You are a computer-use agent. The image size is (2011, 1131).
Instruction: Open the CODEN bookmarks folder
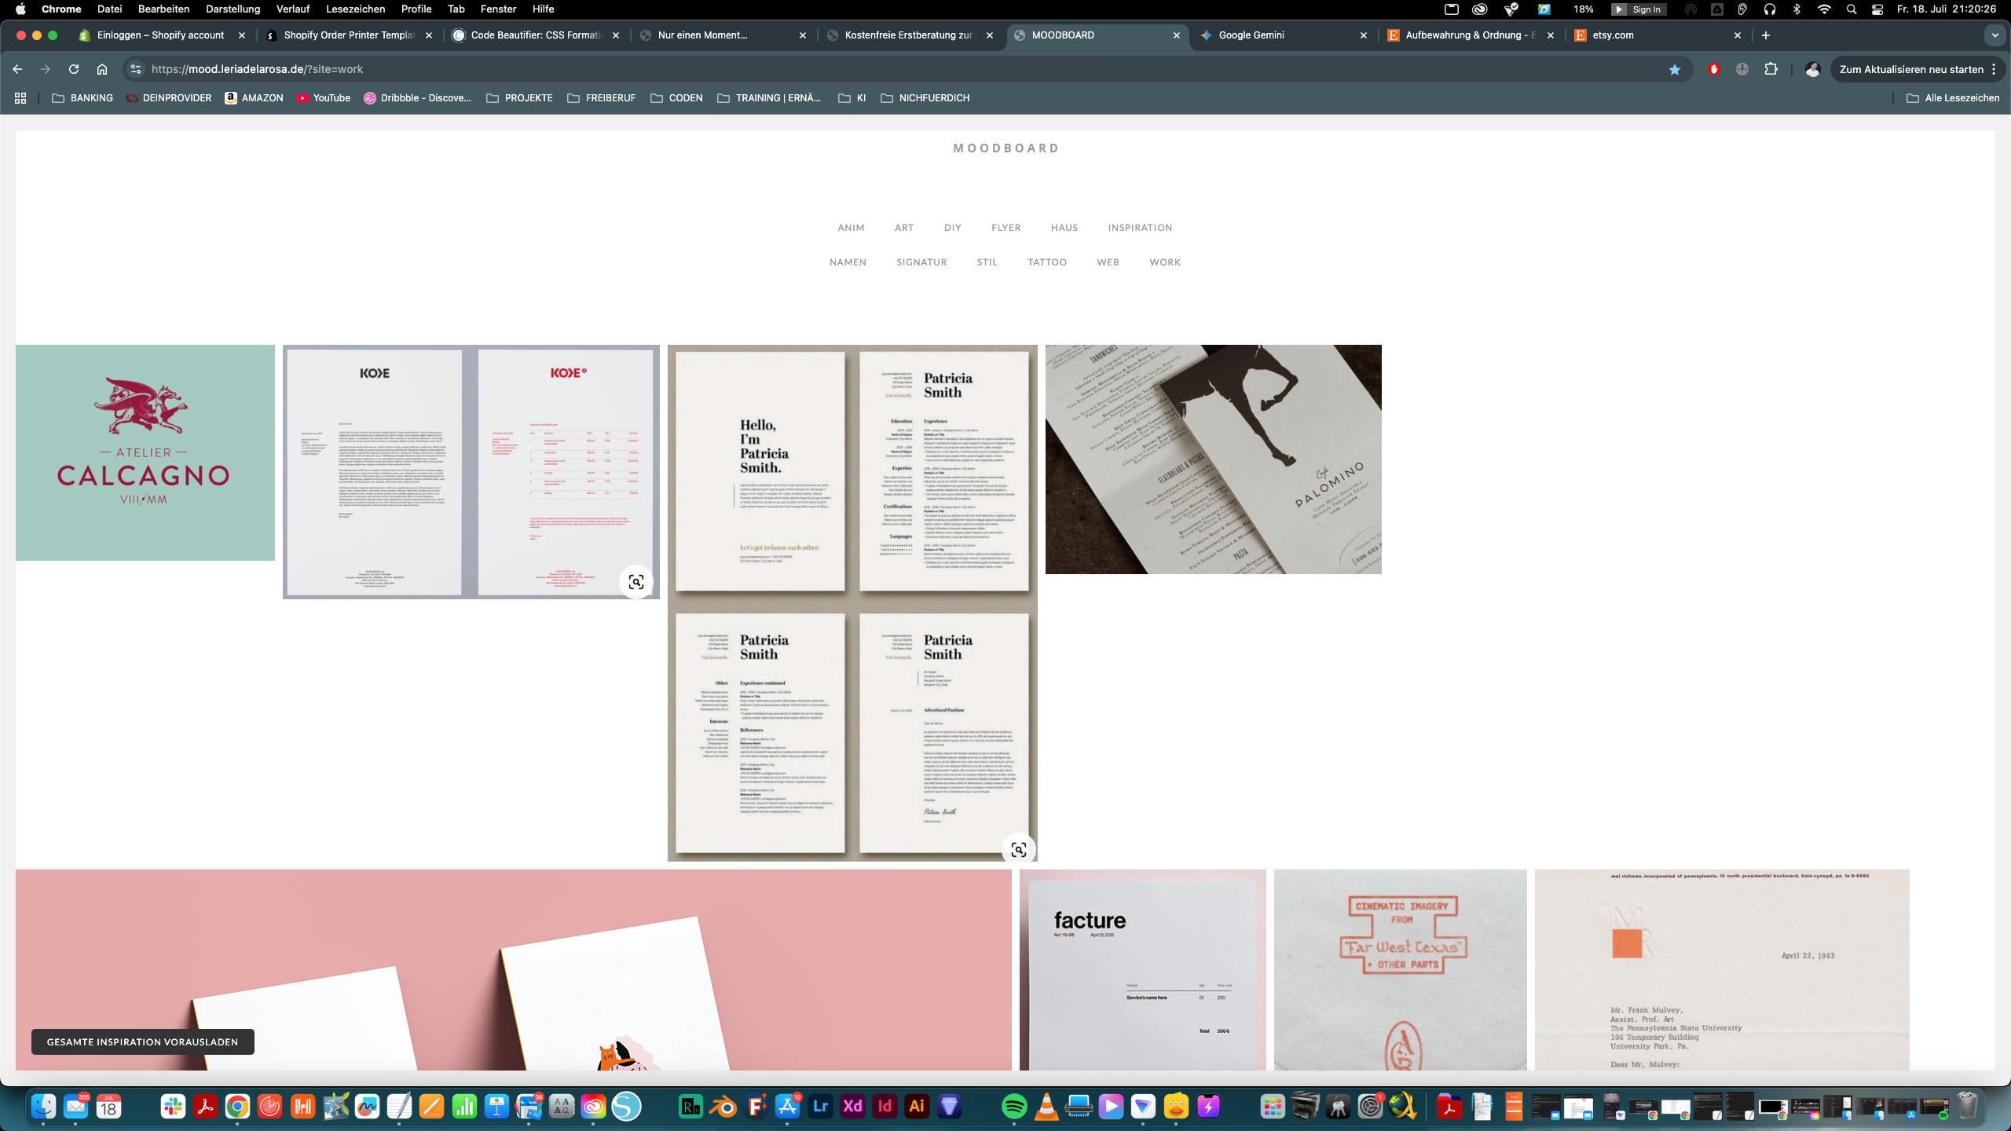coord(676,98)
